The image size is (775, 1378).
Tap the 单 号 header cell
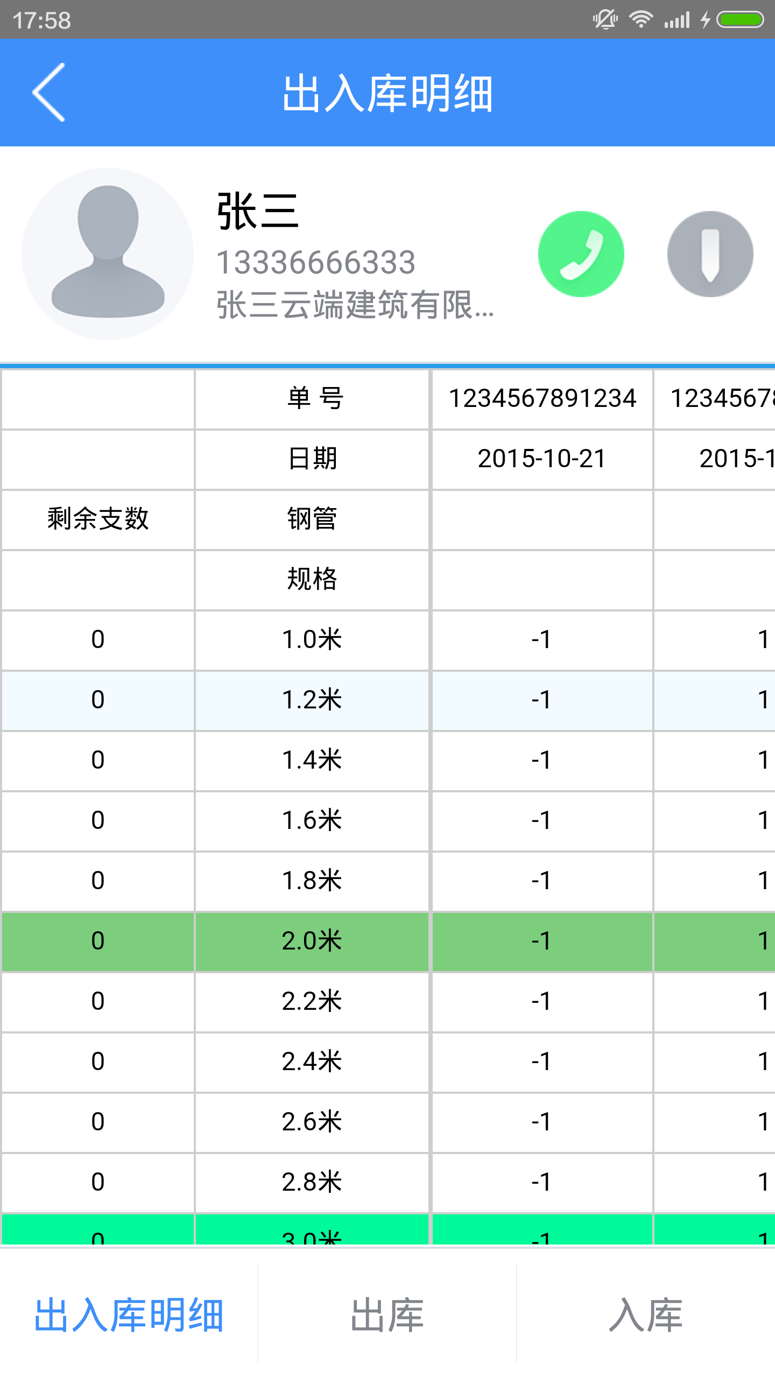pyautogui.click(x=312, y=399)
